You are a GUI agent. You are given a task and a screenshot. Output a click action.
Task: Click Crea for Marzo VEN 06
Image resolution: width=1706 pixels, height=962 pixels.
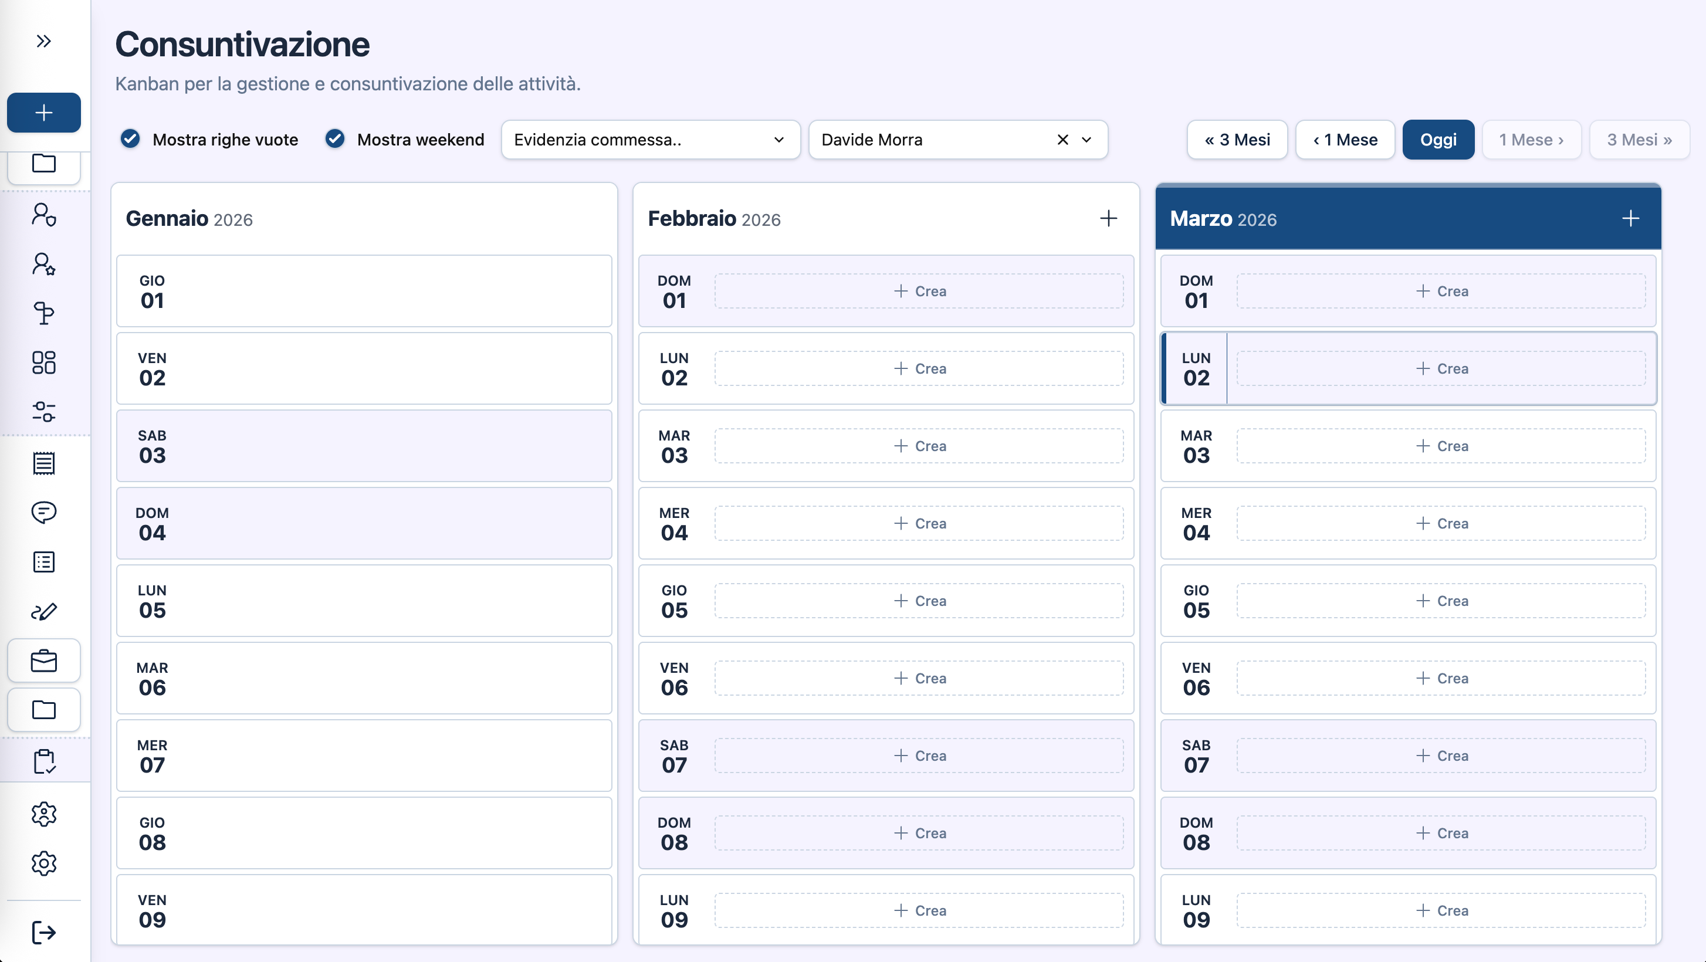coord(1441,679)
